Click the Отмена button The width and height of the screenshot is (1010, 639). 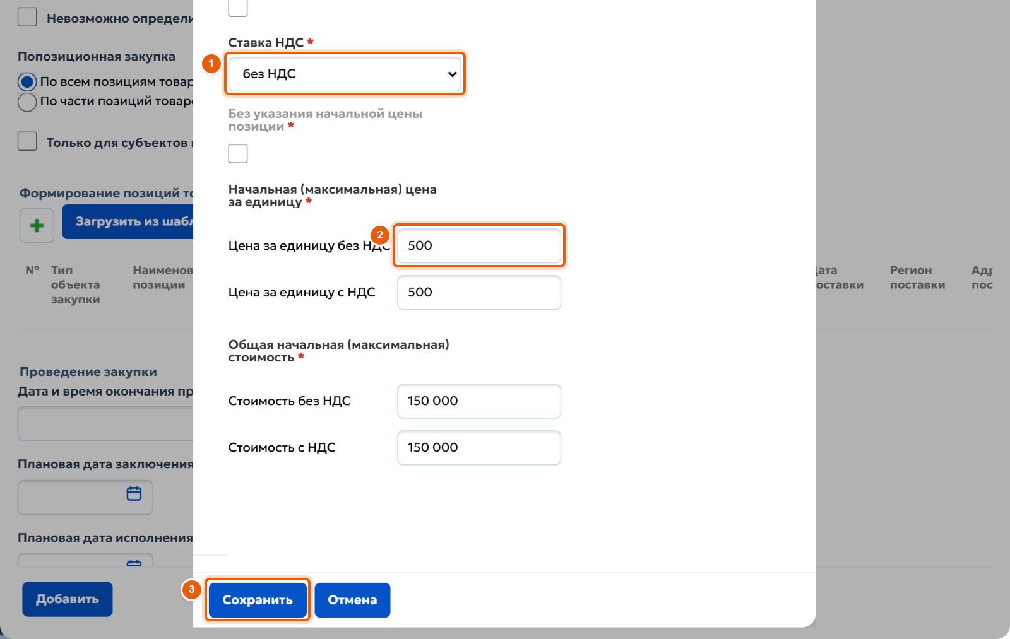coord(352,600)
